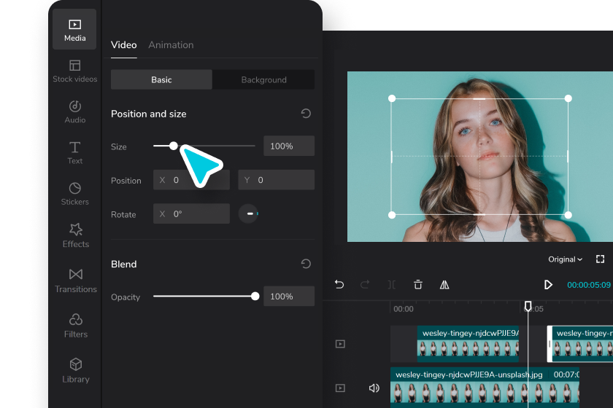
Task: Click the Position Y input field
Action: point(276,180)
